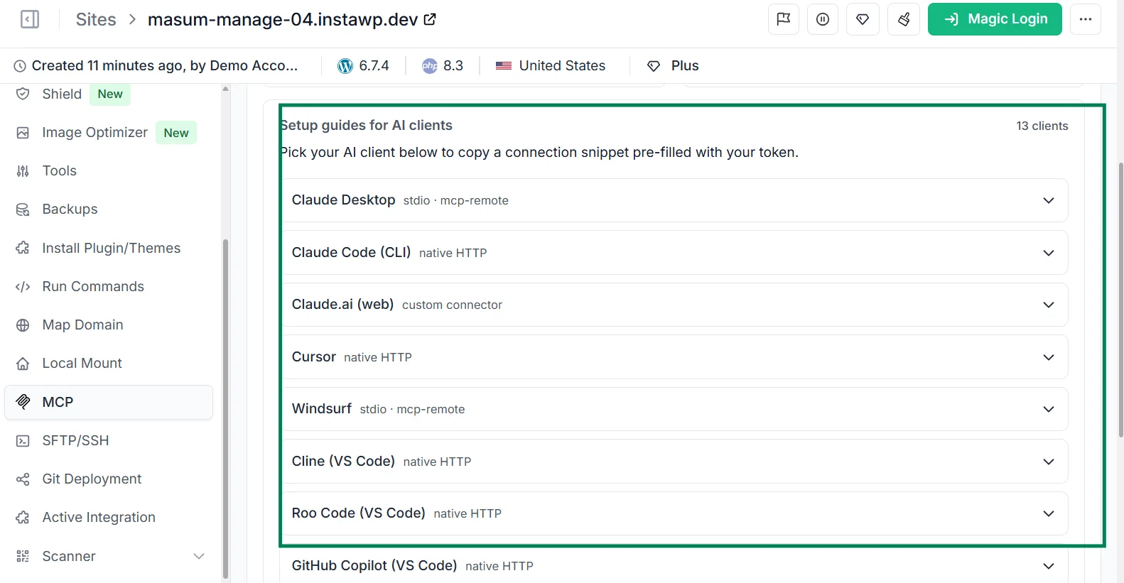Click the United States flag icon

pyautogui.click(x=504, y=66)
